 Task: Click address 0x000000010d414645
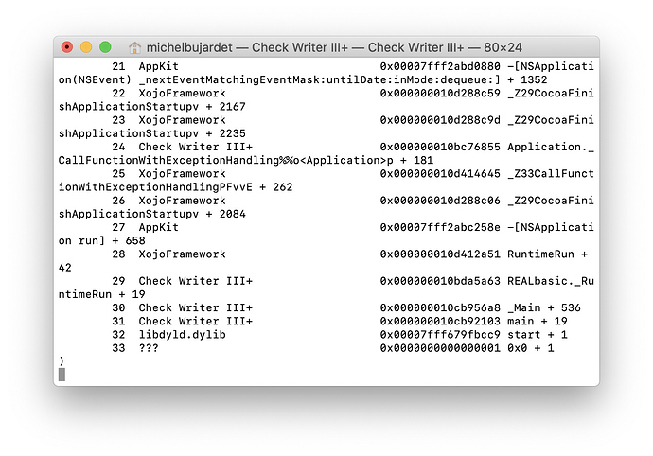440,174
